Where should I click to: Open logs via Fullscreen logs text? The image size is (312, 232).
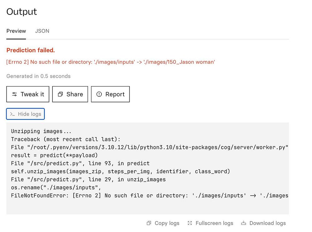coord(214,223)
